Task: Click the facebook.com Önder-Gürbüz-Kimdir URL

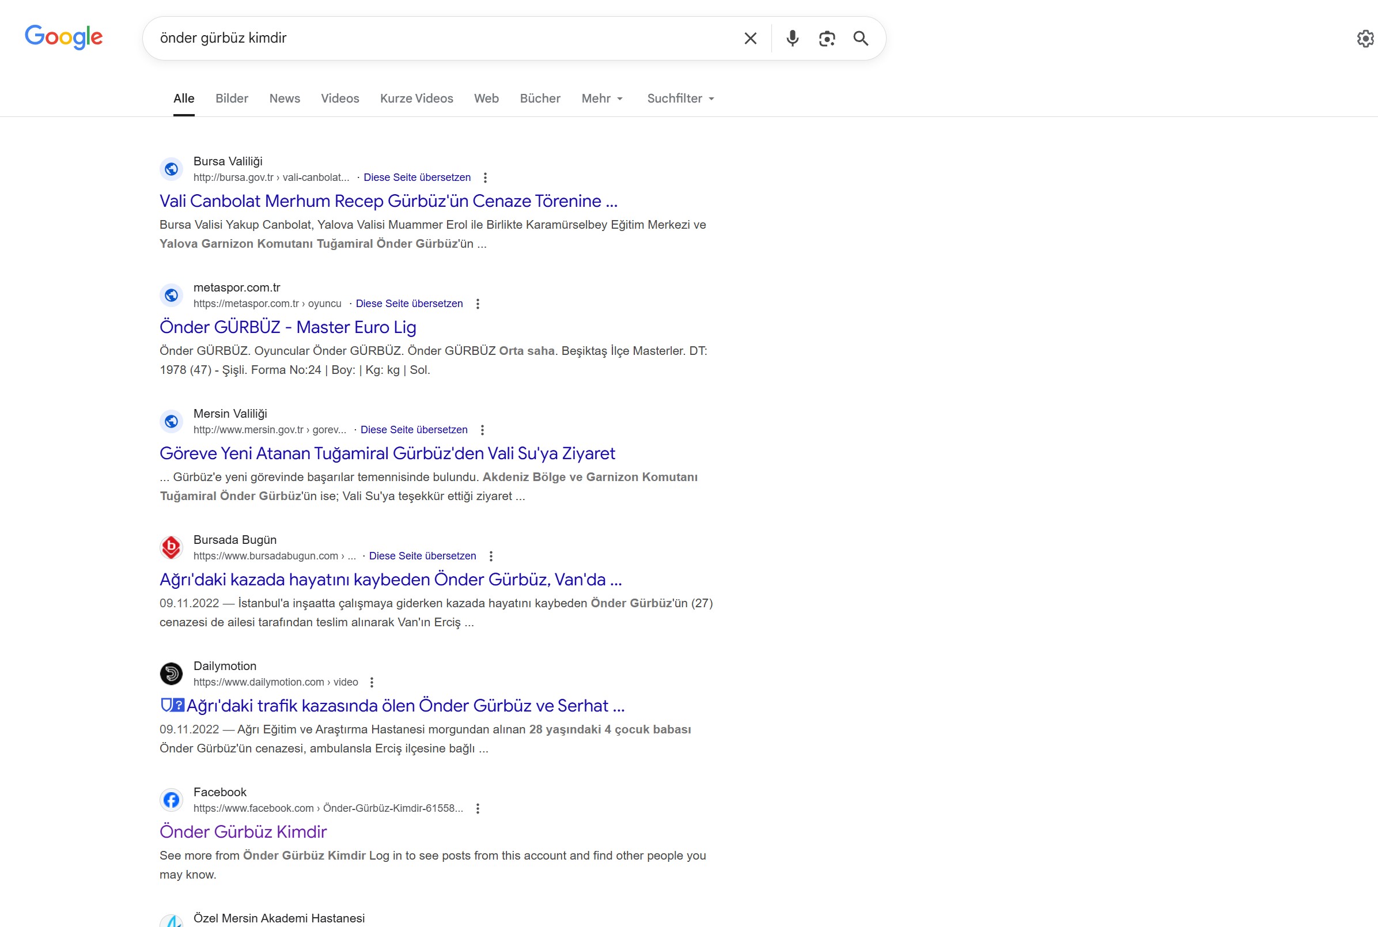Action: [328, 808]
